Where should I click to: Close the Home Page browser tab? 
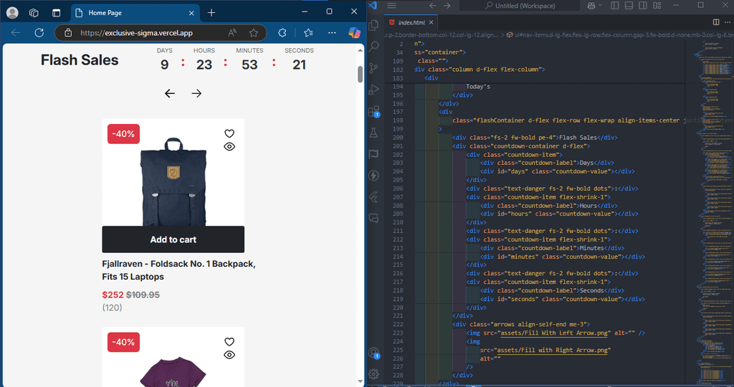point(191,13)
